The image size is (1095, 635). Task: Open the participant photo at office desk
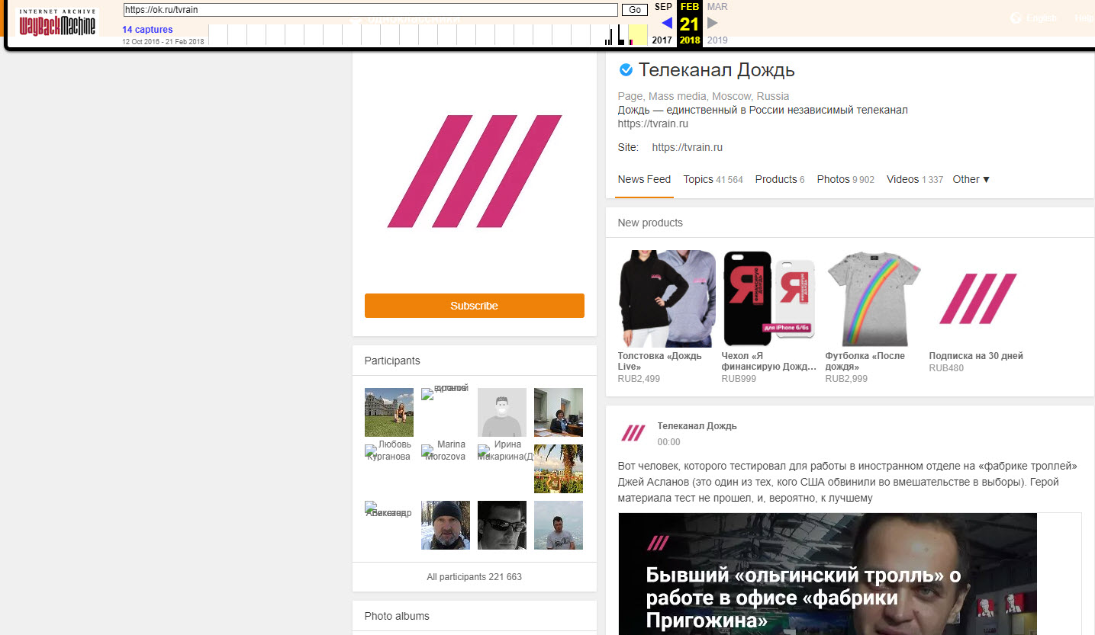tap(559, 412)
